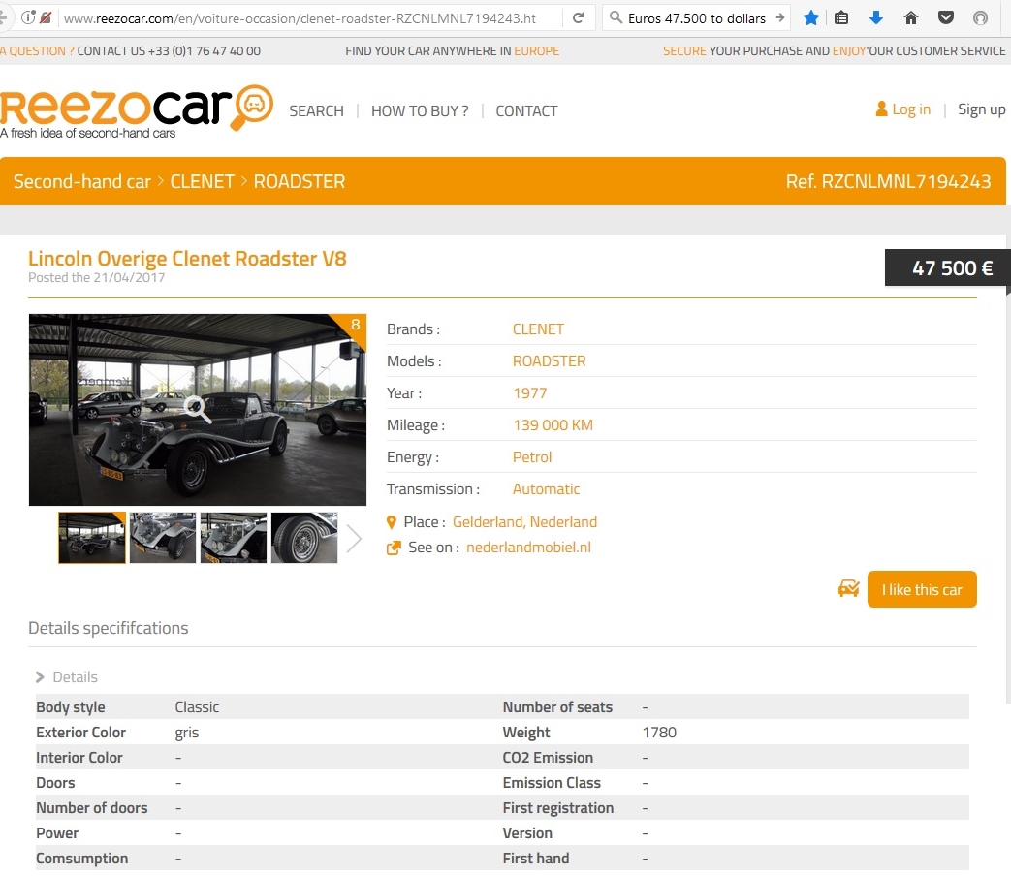
Task: Show next thumbnails with the right chevron
Action: 354,538
